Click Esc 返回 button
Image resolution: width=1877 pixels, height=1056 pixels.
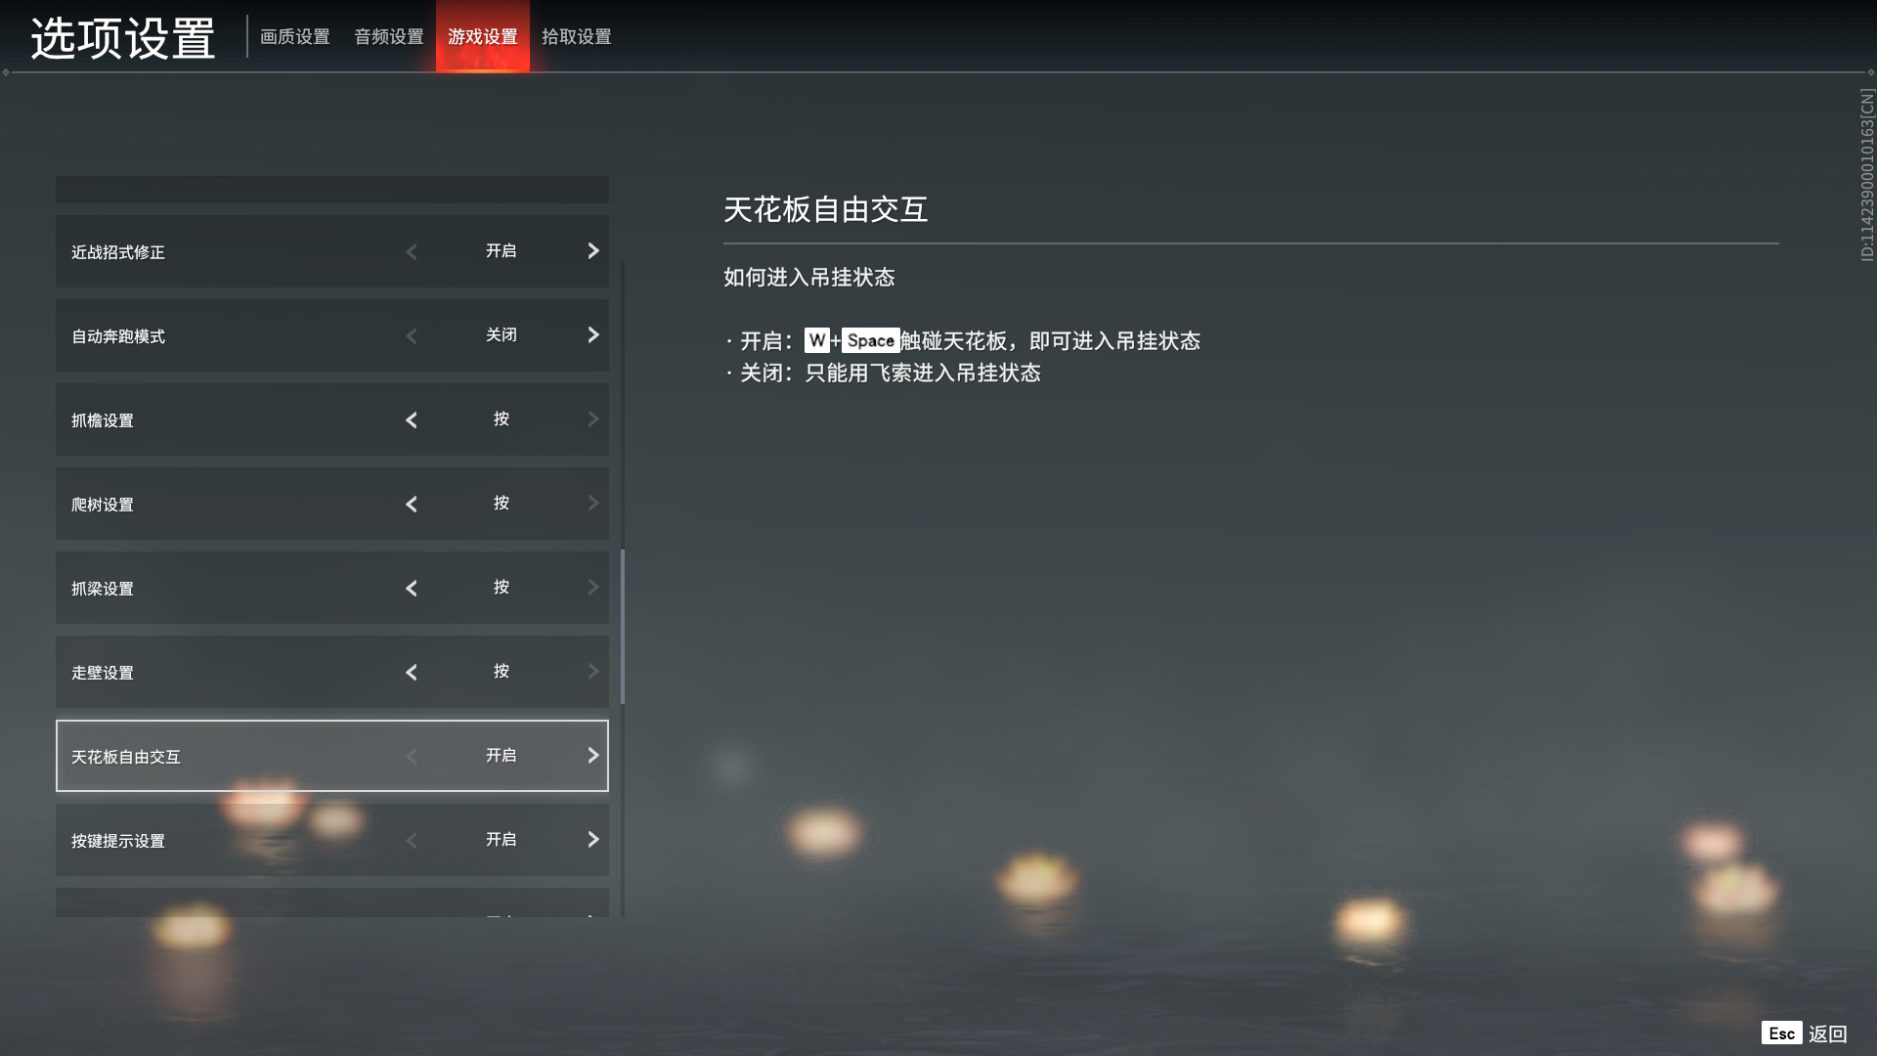pyautogui.click(x=1805, y=1034)
